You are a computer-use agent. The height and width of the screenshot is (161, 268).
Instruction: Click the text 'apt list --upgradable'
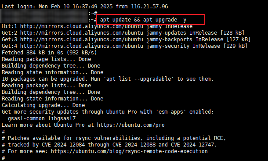coord(138,79)
